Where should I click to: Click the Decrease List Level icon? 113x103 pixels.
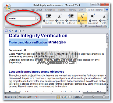click(x=71, y=16)
